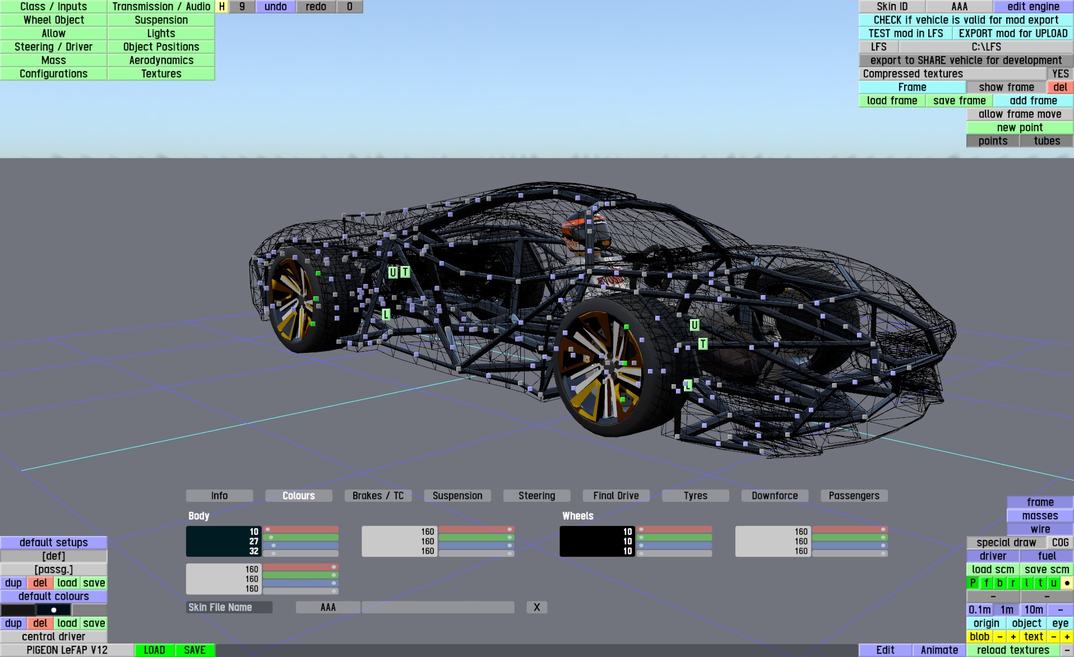Viewport: 1074px width, 657px height.
Task: Open the Class / Inputs menu
Action: (54, 7)
